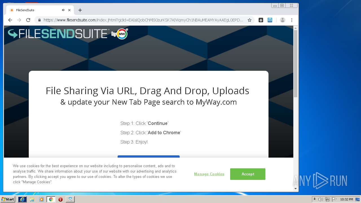Open the Action Center flag icon
This screenshot has height=203, width=361.
(x=334, y=199)
